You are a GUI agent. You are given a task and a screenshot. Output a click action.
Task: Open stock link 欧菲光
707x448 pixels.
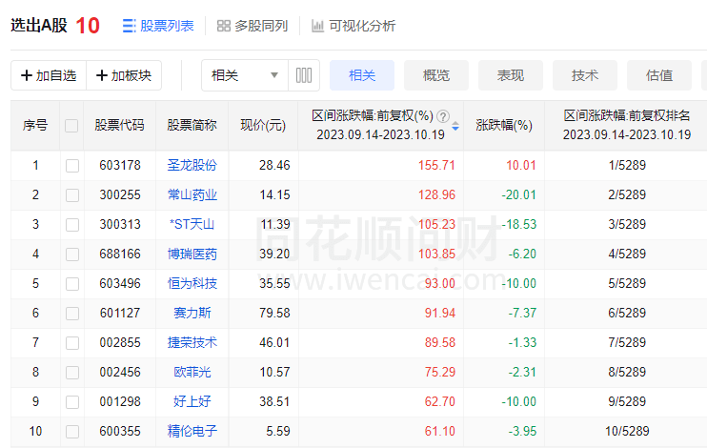pos(192,372)
